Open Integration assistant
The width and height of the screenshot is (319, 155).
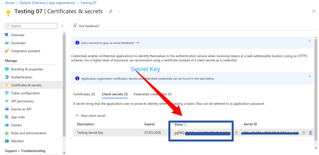click(x=26, y=51)
